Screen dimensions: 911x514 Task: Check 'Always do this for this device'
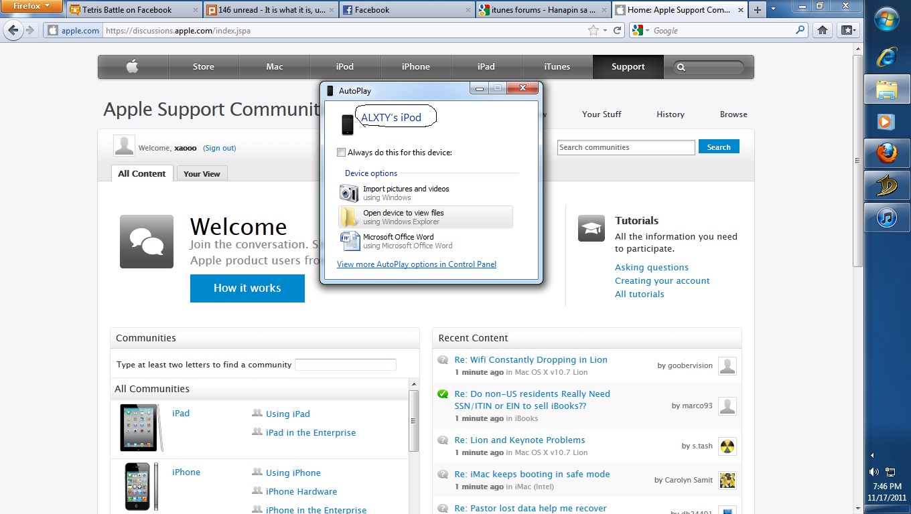(342, 153)
